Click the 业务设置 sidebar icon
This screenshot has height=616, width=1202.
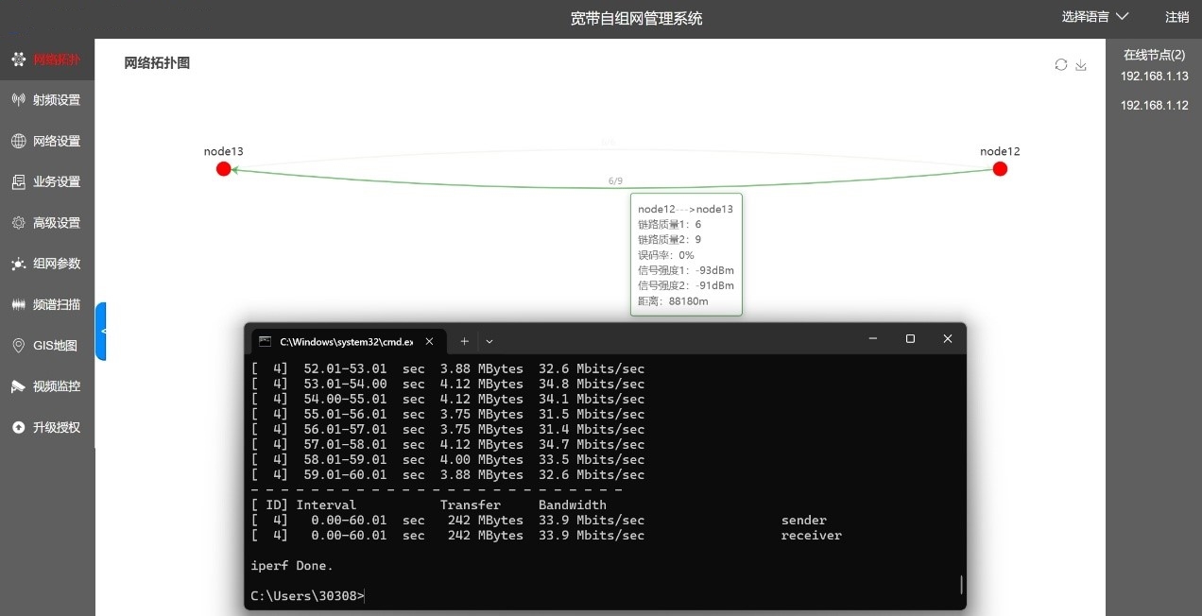click(x=18, y=182)
